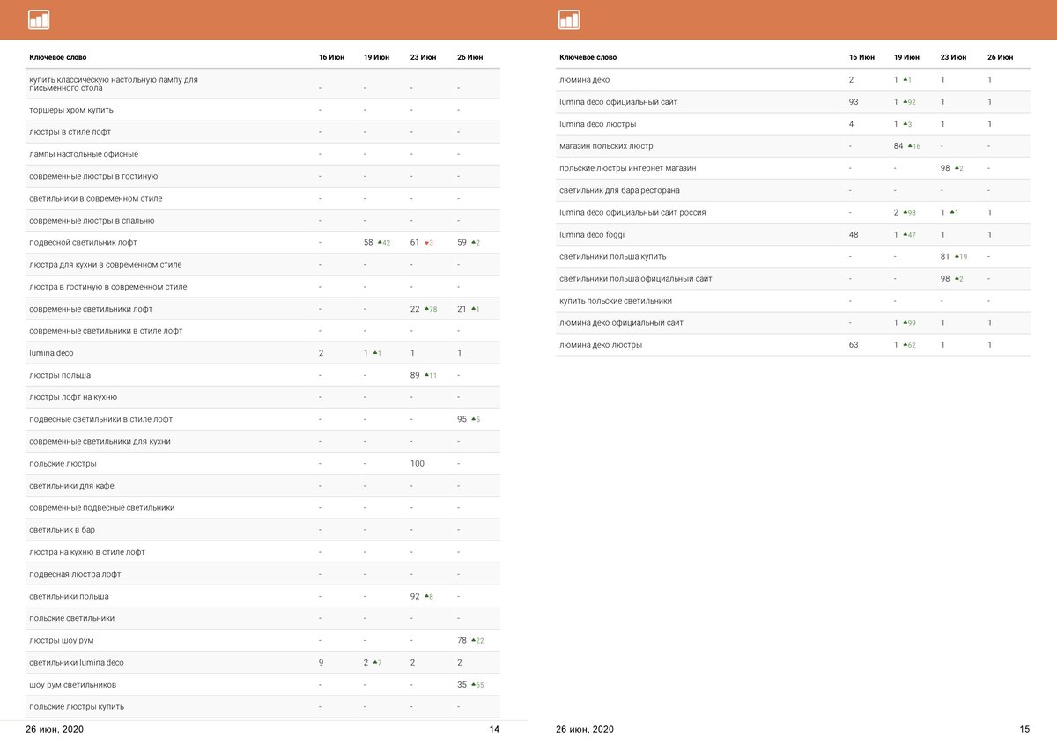
Task: Click value 78 in 'люстры шоу рум' row
Action: [462, 640]
